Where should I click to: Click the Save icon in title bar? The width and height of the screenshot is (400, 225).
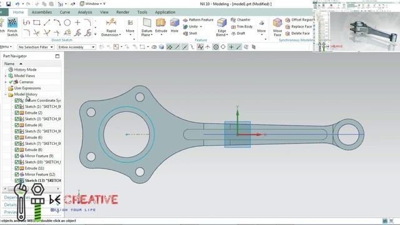pyautogui.click(x=8, y=4)
